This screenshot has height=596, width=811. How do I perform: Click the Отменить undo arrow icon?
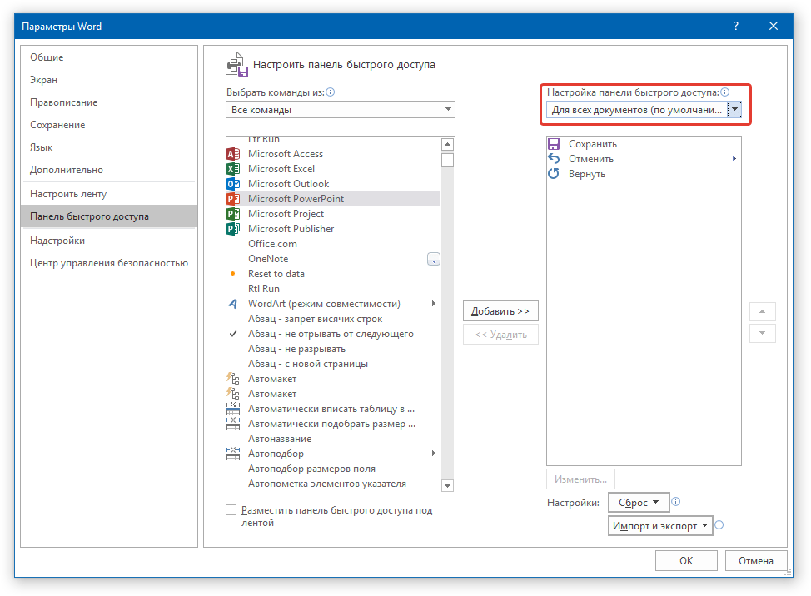point(554,159)
